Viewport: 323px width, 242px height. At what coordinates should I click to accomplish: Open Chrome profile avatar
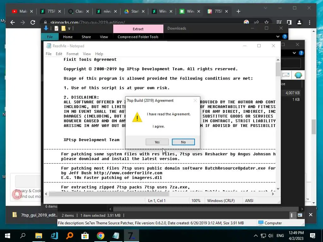coord(299,22)
